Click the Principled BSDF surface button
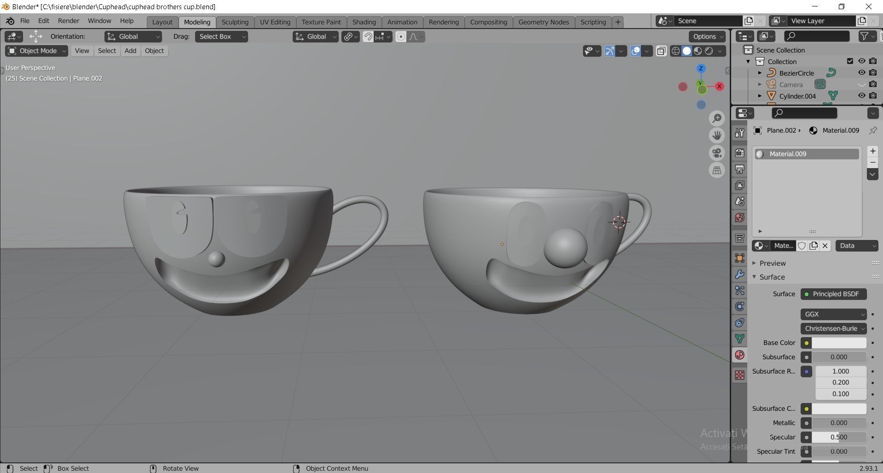This screenshot has width=883, height=473. pyautogui.click(x=833, y=294)
